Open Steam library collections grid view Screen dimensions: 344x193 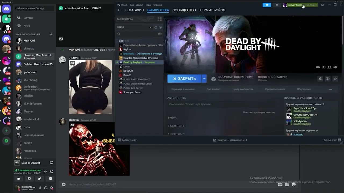(x=160, y=19)
